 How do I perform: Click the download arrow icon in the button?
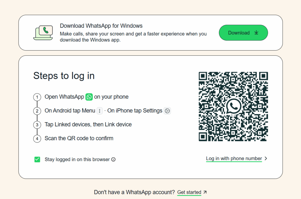[x=256, y=33]
